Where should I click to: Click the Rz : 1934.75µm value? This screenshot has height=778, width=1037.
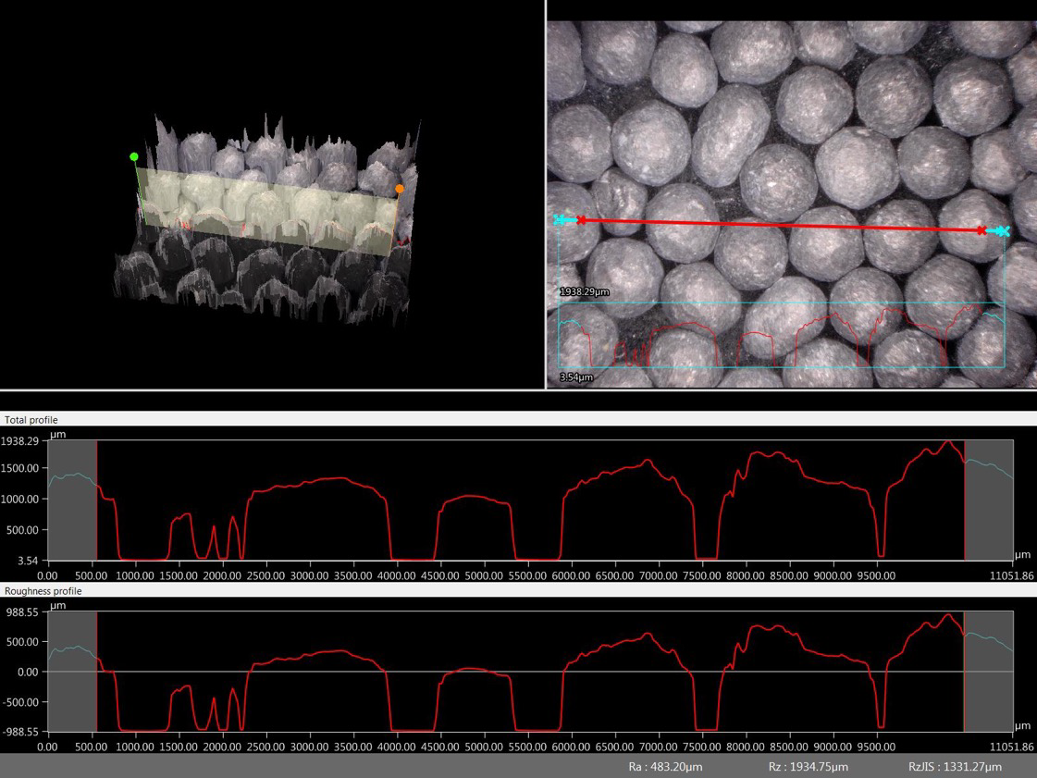coord(808,767)
